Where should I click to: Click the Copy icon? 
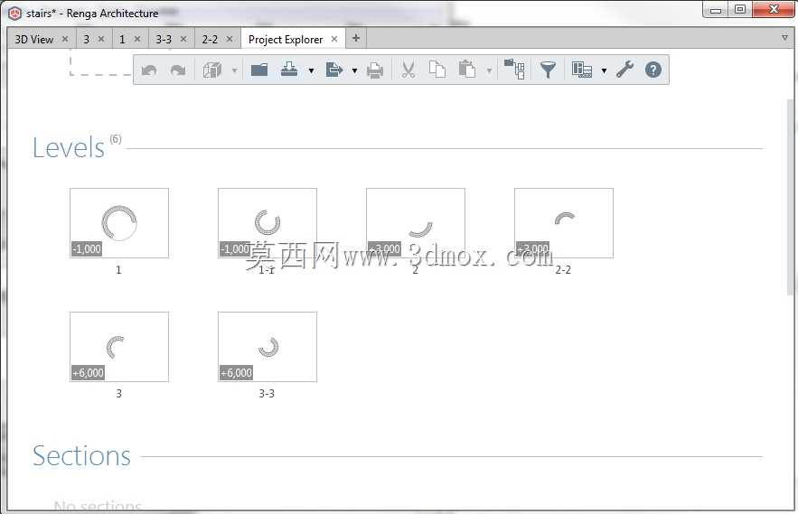(437, 70)
